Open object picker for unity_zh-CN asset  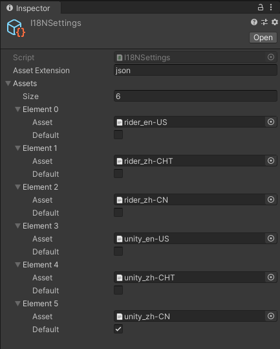(271, 316)
